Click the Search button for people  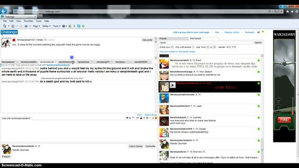click(x=258, y=42)
